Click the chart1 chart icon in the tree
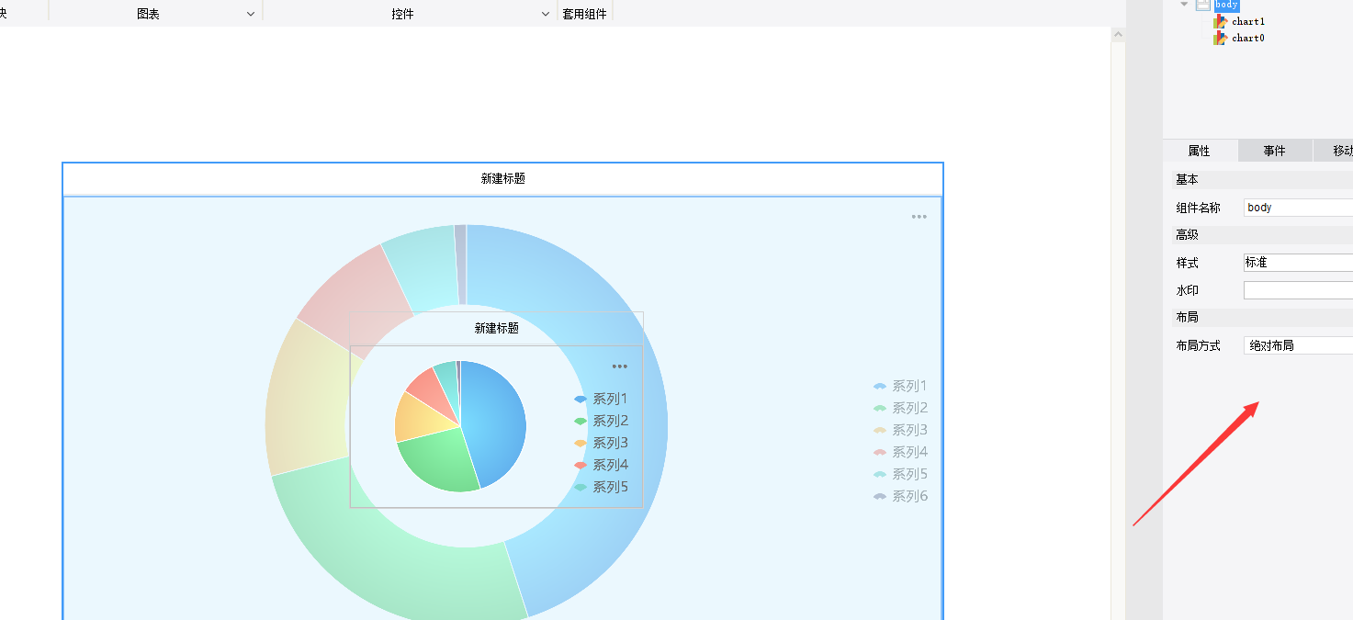The width and height of the screenshot is (1353, 620). coord(1220,21)
